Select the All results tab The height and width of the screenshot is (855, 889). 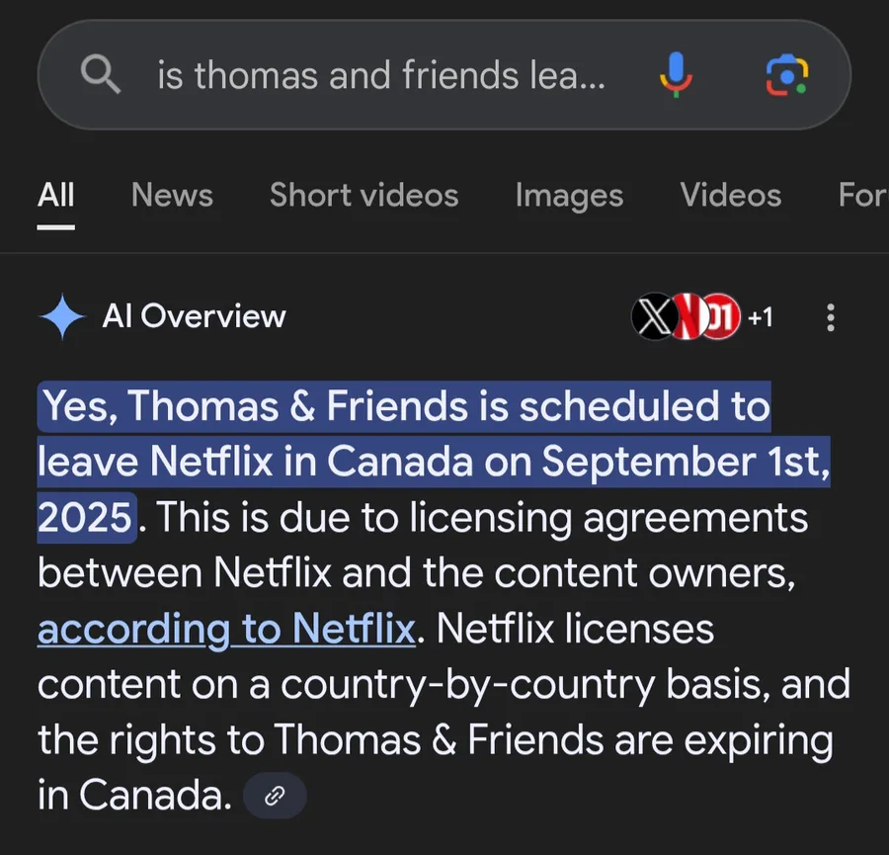(55, 195)
